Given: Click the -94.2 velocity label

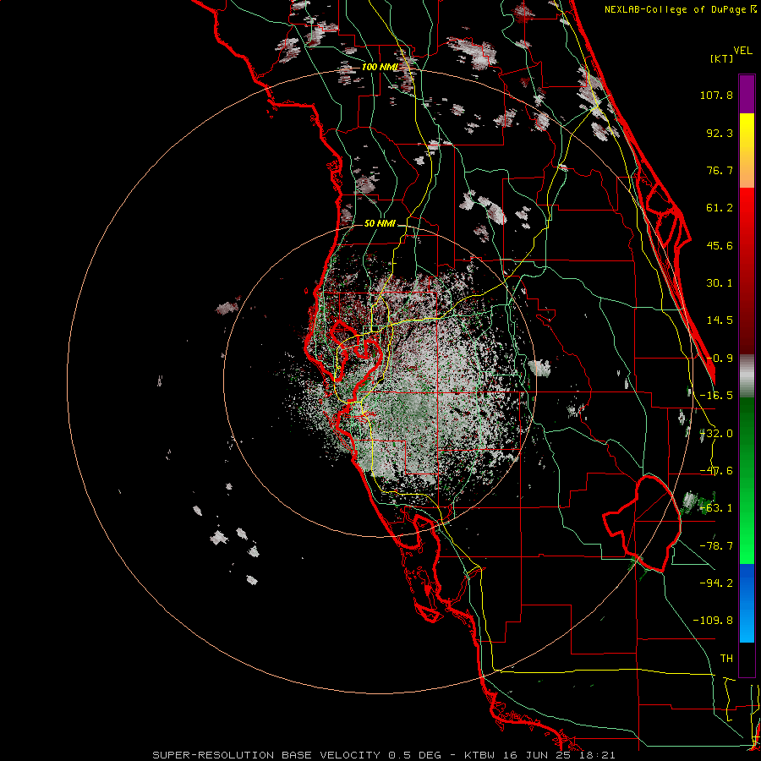Looking at the screenshot, I should (x=716, y=583).
